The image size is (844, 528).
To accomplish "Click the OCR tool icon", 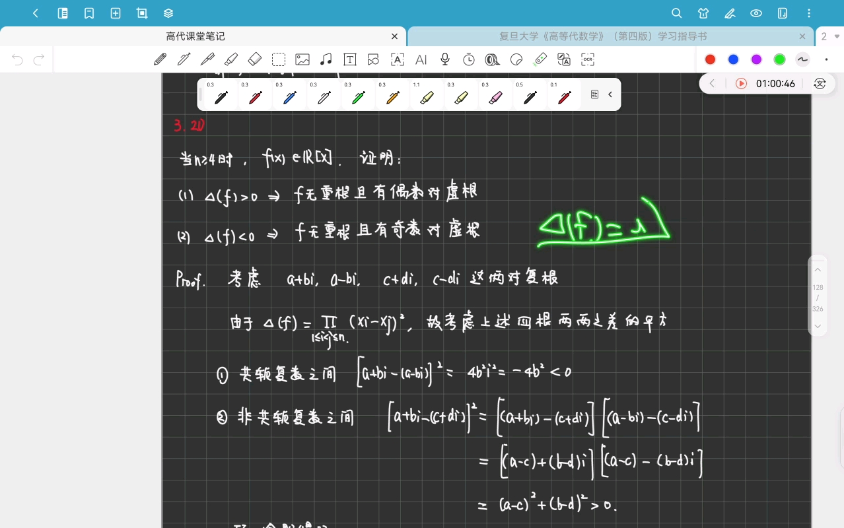I will coord(588,59).
